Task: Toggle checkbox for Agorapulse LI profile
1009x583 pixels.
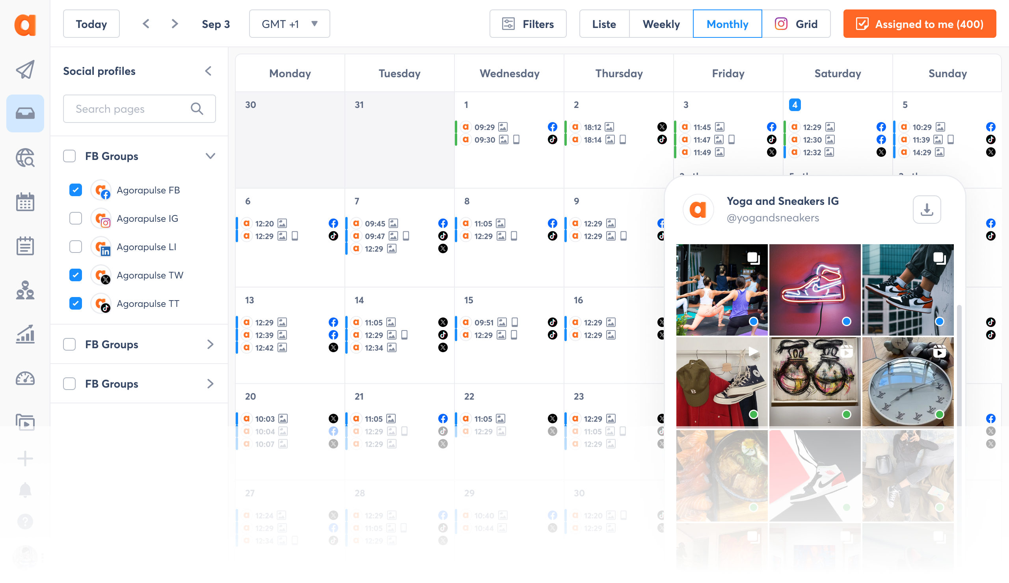Action: point(76,246)
